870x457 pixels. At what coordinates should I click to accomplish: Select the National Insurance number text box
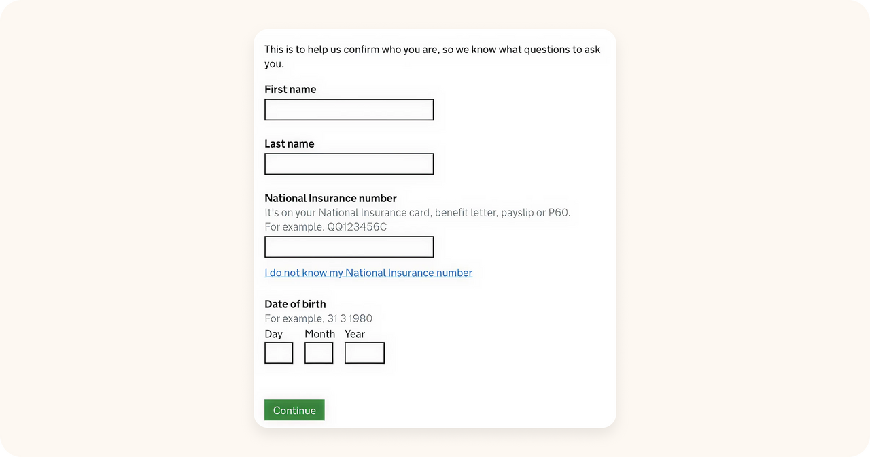click(x=349, y=247)
